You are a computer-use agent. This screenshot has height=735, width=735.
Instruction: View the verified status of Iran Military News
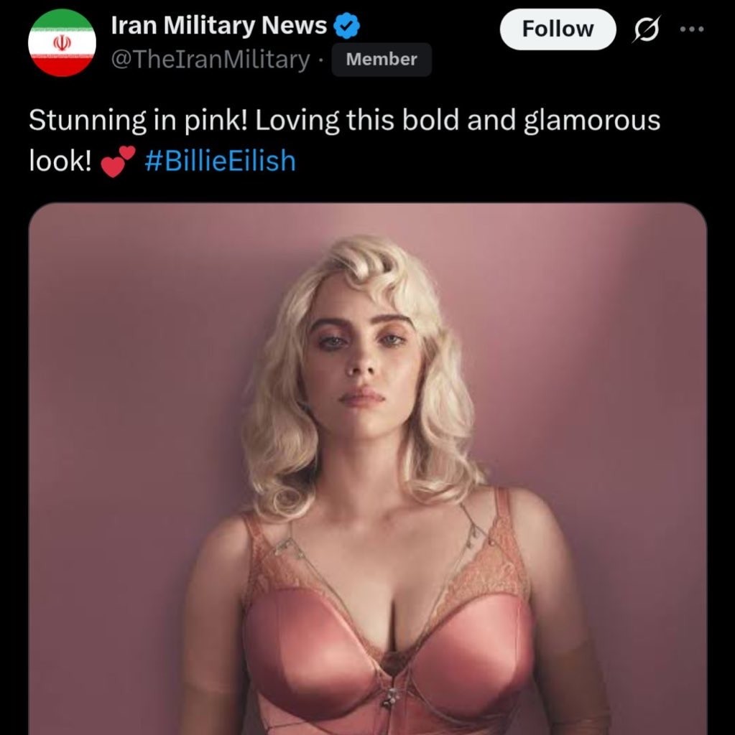click(x=348, y=27)
